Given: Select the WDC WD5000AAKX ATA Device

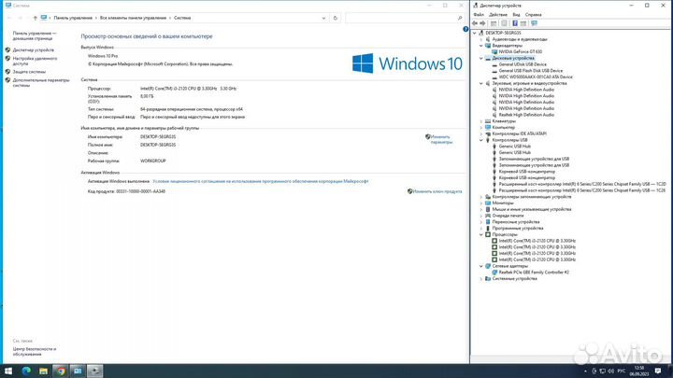Looking at the screenshot, I should click(x=536, y=77).
